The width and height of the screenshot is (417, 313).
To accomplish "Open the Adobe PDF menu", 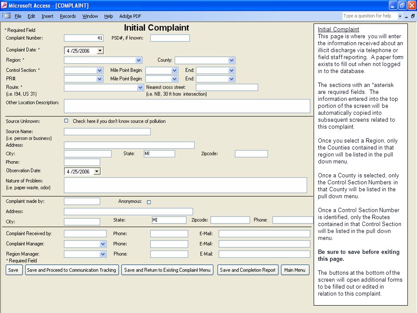I will 130,16.
